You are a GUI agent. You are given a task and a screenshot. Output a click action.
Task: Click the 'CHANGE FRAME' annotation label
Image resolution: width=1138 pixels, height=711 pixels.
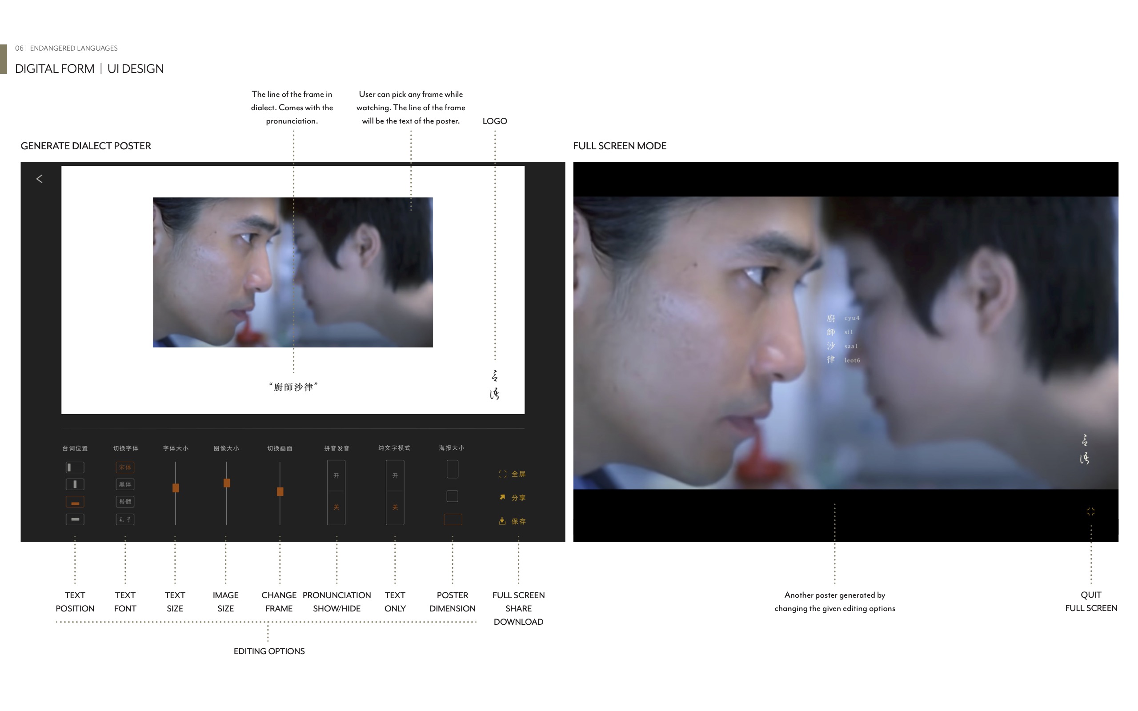click(279, 602)
